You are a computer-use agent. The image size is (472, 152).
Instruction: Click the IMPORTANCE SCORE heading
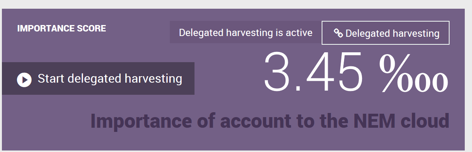62,28
